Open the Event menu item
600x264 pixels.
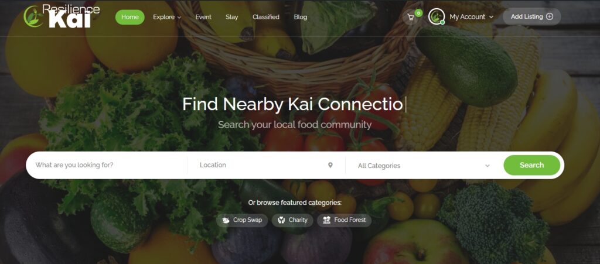(203, 17)
